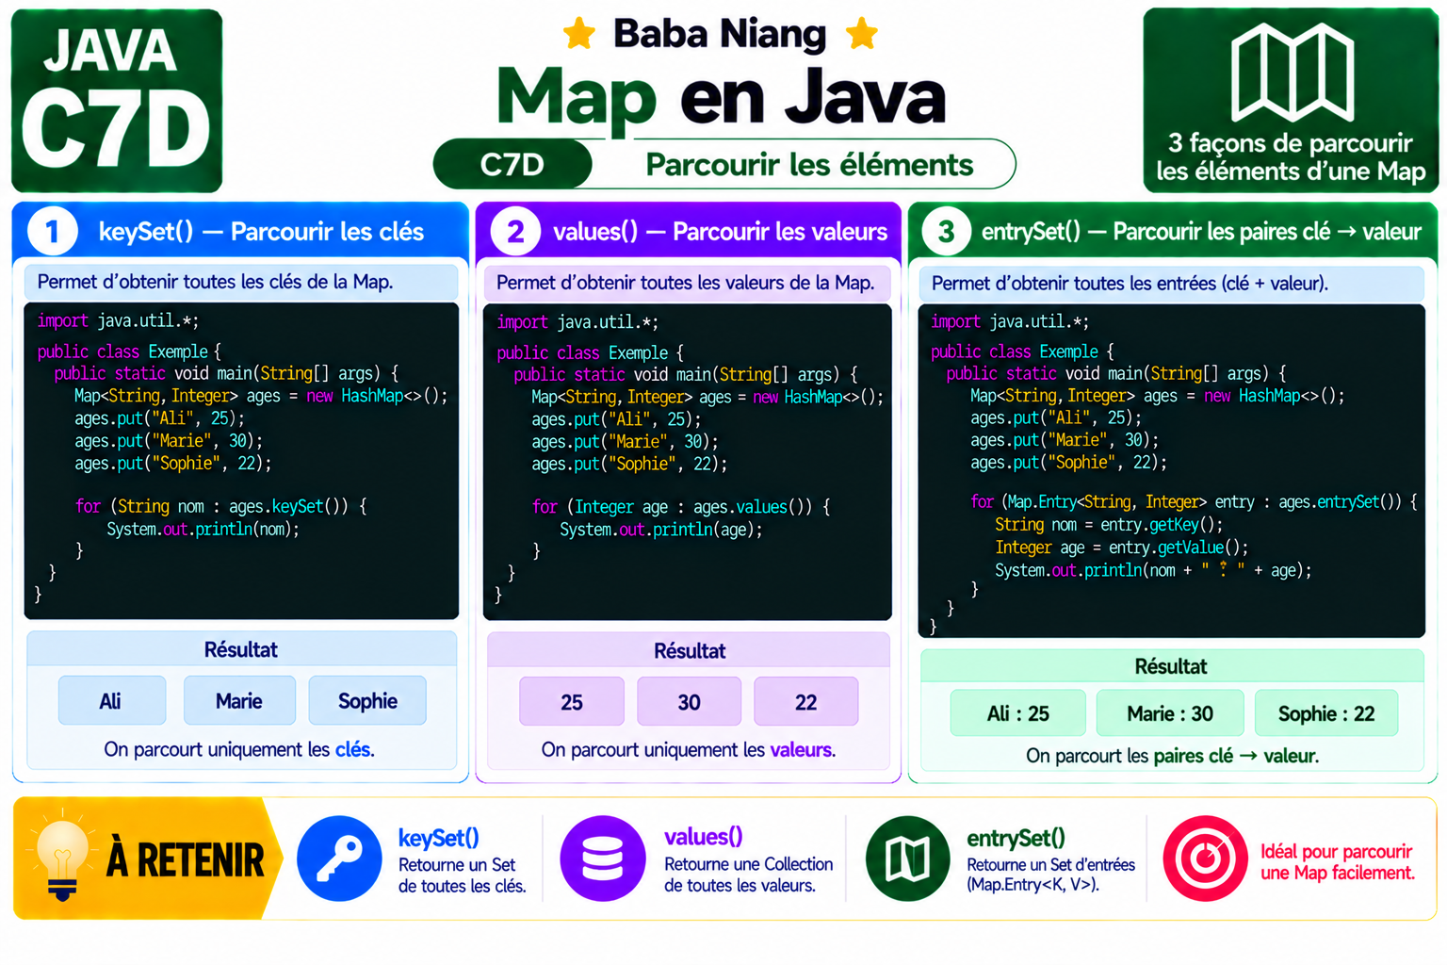Click the red target icon in the footer
Screen dimensions: 1447x965
pyautogui.click(x=1206, y=859)
